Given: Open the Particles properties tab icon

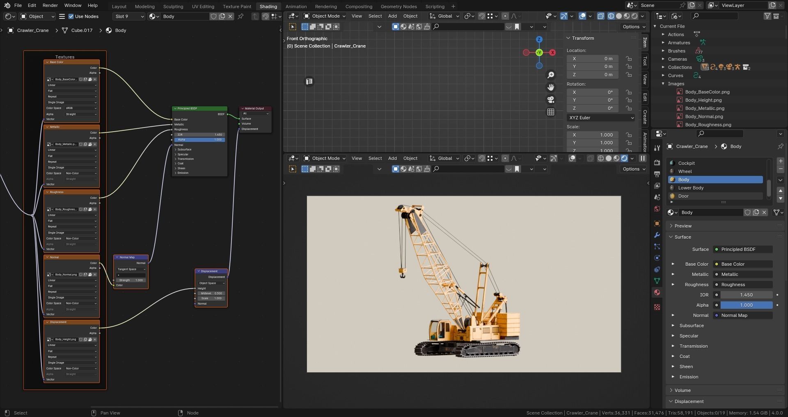Looking at the screenshot, I should pos(657,246).
